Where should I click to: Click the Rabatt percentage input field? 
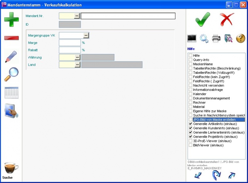pos(70,50)
